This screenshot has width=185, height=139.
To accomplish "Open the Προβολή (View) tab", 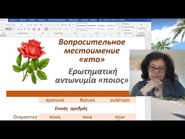I will click(84, 20).
